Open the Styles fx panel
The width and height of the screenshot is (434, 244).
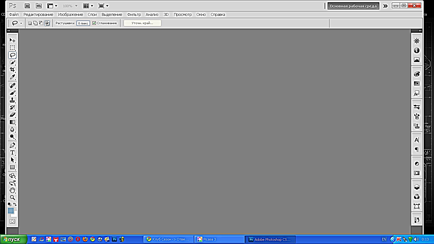coord(417,93)
